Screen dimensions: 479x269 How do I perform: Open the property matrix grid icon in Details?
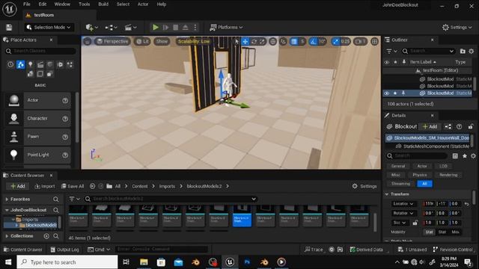[x=455, y=156]
